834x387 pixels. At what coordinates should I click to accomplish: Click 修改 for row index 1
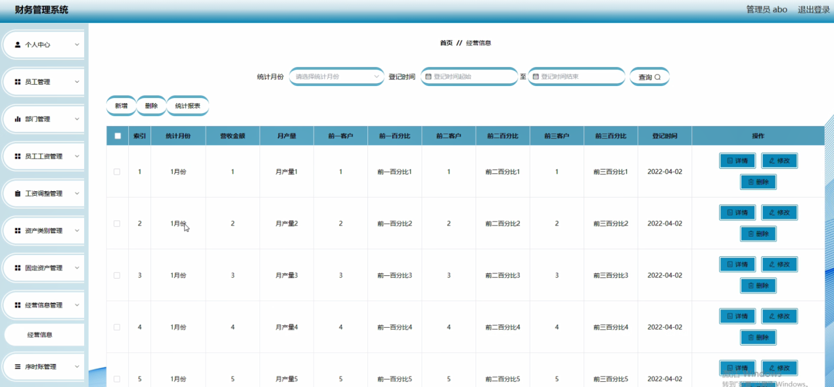point(779,161)
